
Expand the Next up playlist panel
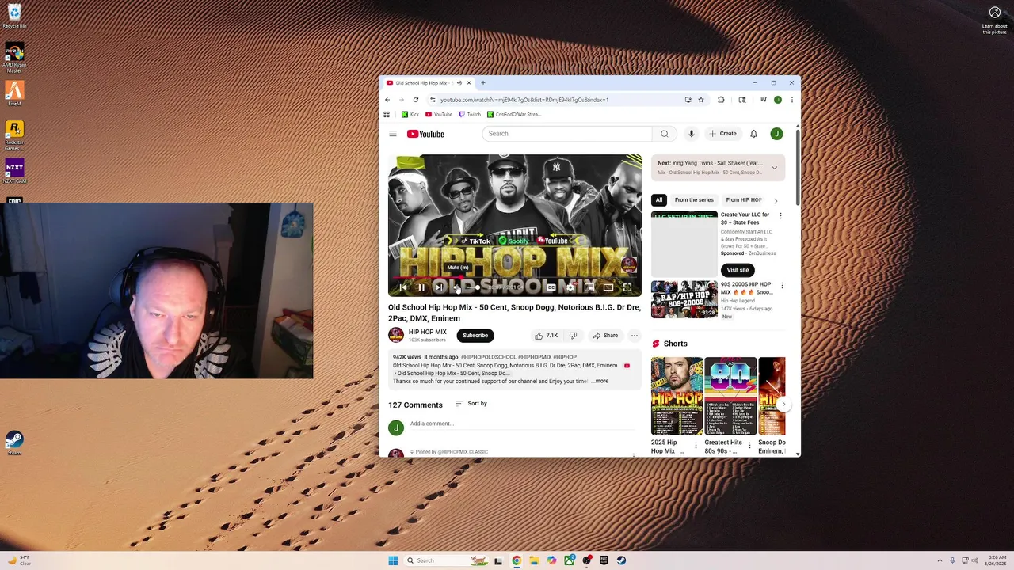(774, 168)
